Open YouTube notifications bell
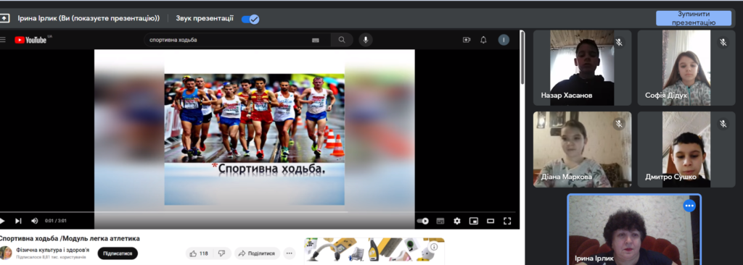Screen dimensions: 743x265 [483, 40]
